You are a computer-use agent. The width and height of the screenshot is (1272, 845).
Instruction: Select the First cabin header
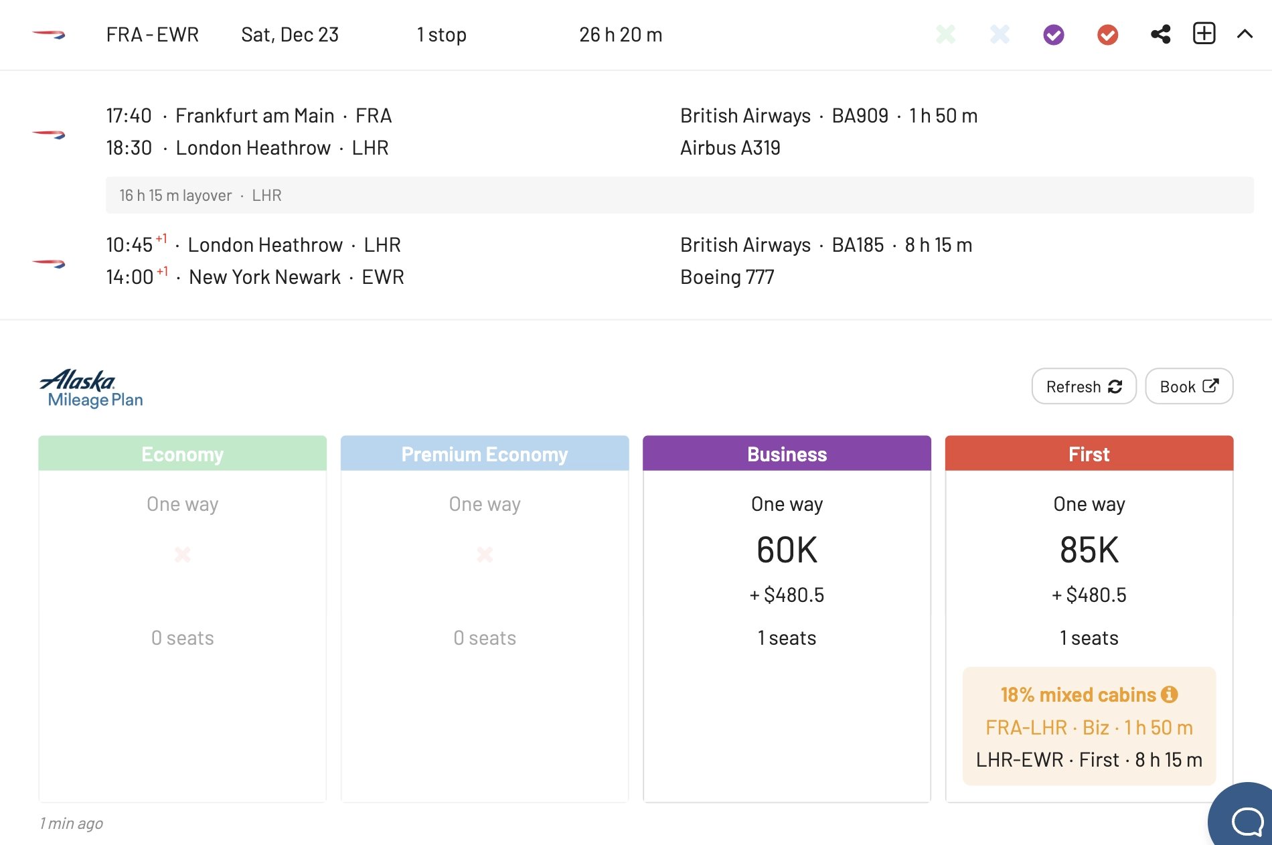1089,454
